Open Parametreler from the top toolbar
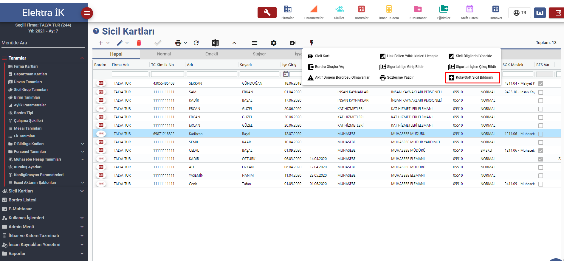The height and width of the screenshot is (261, 564). coord(314,13)
